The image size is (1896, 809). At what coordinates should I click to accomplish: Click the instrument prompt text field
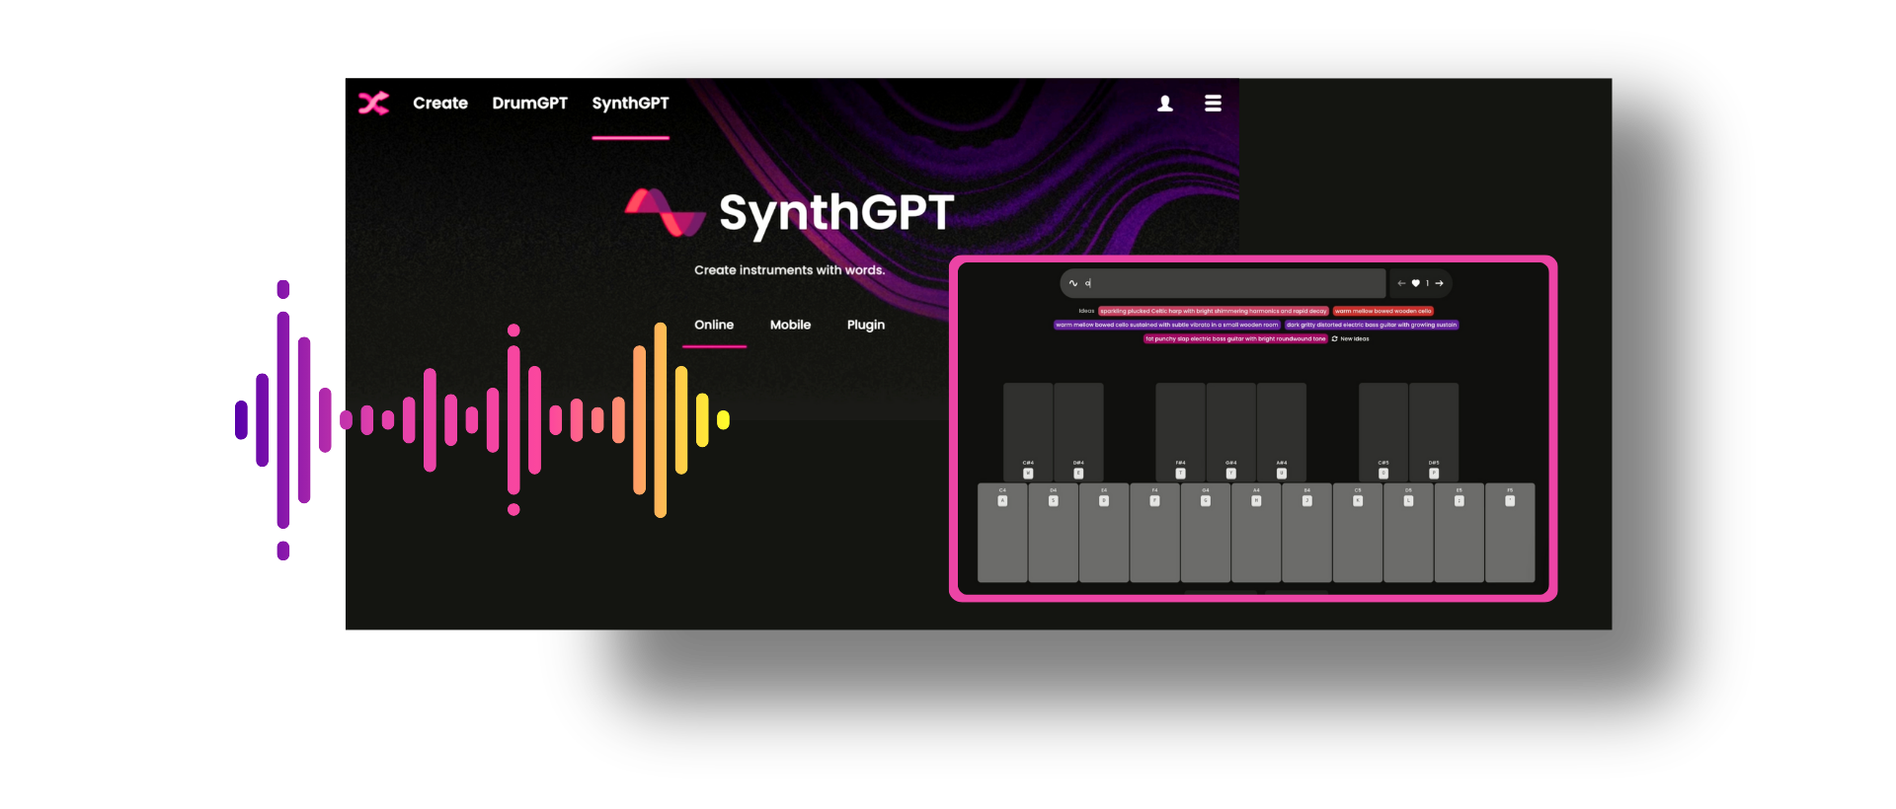(x=1224, y=283)
